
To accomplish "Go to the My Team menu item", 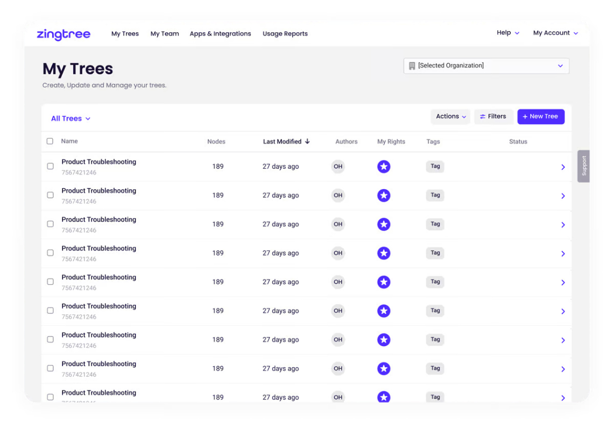I will click(x=165, y=34).
